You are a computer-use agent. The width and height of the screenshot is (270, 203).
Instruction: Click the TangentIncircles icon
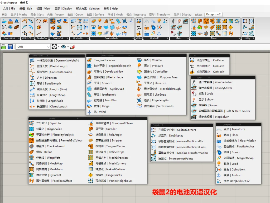[89, 60]
